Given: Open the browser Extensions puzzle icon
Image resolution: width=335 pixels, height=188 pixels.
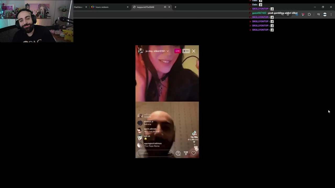Looking at the screenshot, I should pos(309,14).
